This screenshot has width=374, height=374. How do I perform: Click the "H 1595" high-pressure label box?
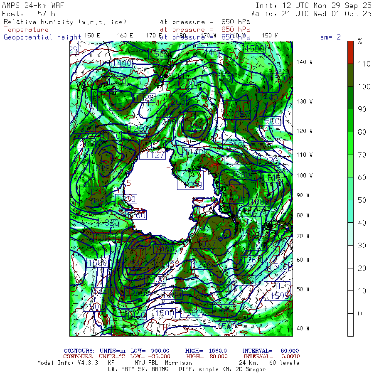point(276,291)
